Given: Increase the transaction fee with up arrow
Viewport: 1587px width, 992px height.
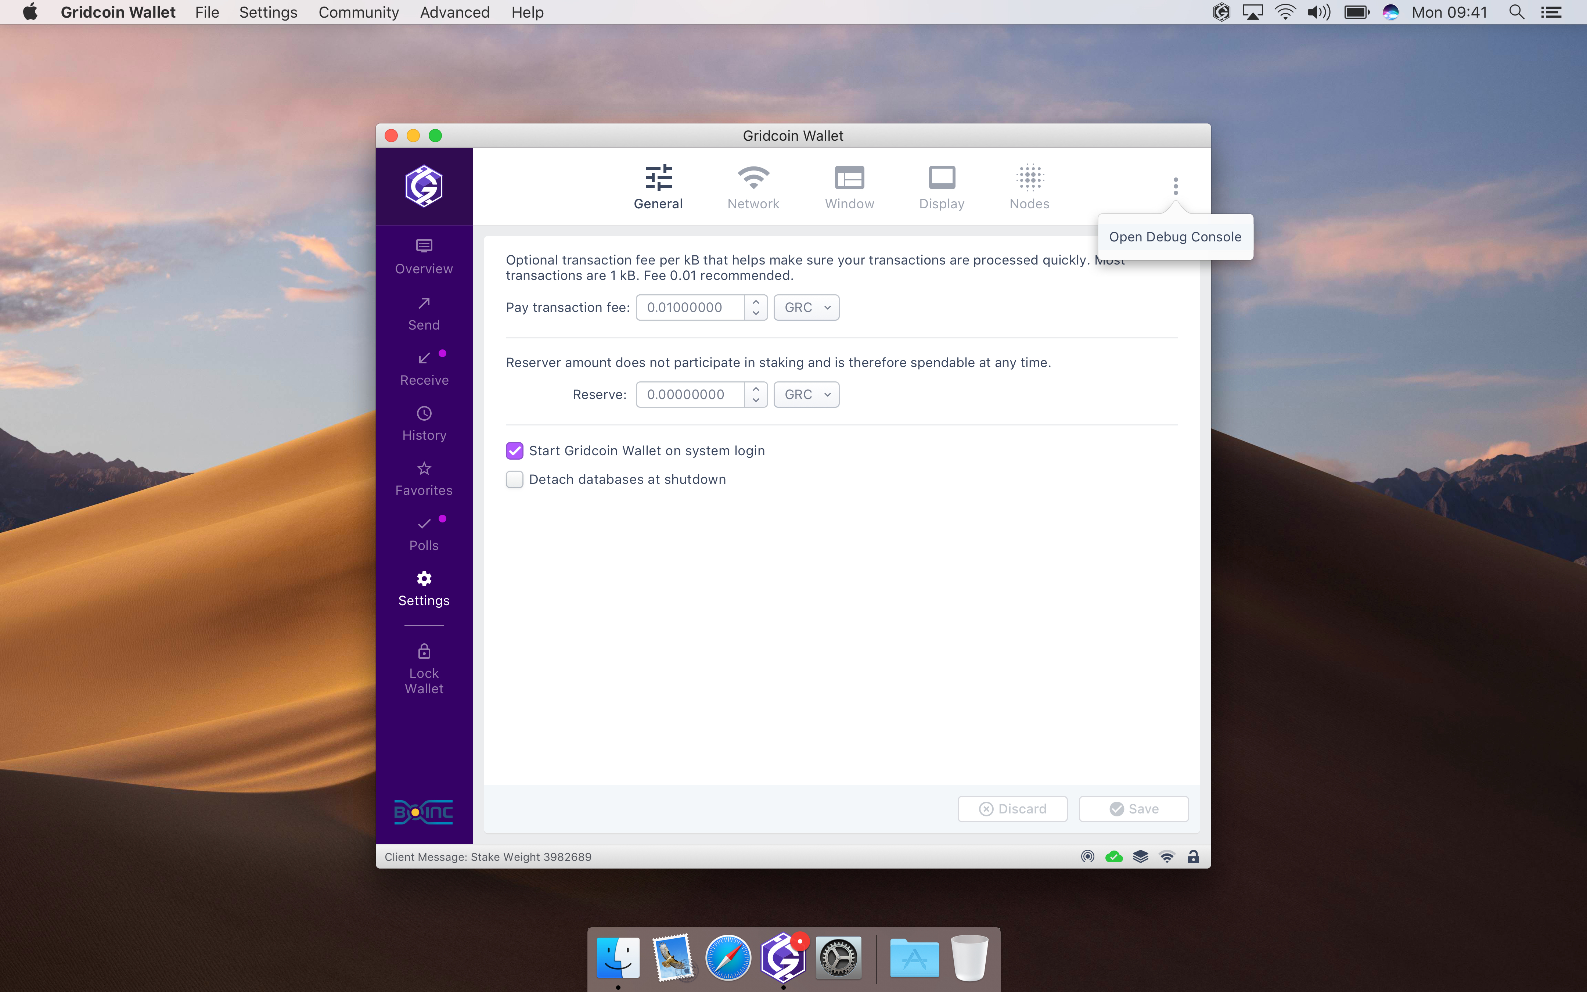Looking at the screenshot, I should tap(756, 302).
